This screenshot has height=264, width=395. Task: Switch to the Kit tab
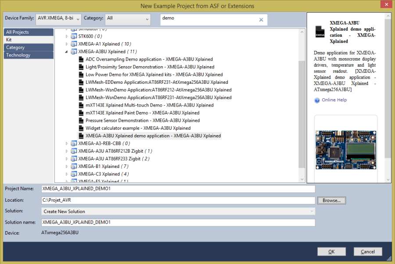tap(9, 40)
